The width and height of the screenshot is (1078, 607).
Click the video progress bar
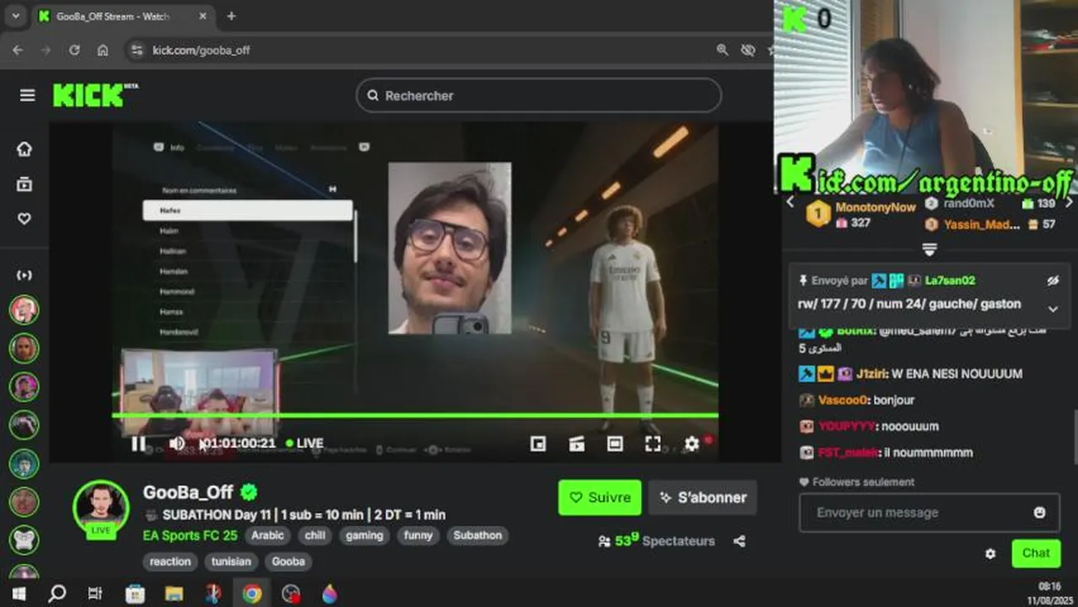pos(415,416)
